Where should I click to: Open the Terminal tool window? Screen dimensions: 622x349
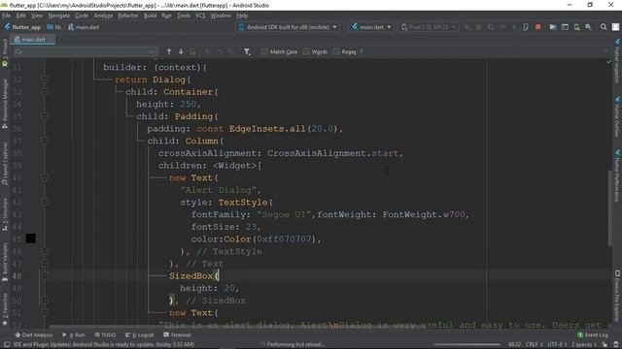tap(177, 334)
